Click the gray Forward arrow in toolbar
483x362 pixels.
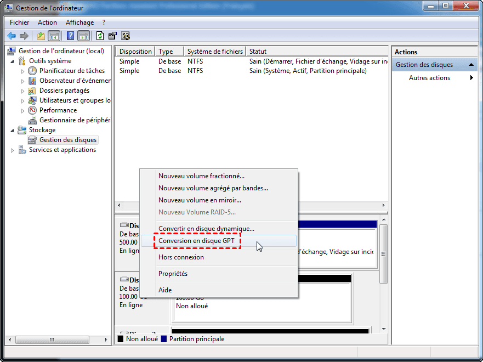24,36
